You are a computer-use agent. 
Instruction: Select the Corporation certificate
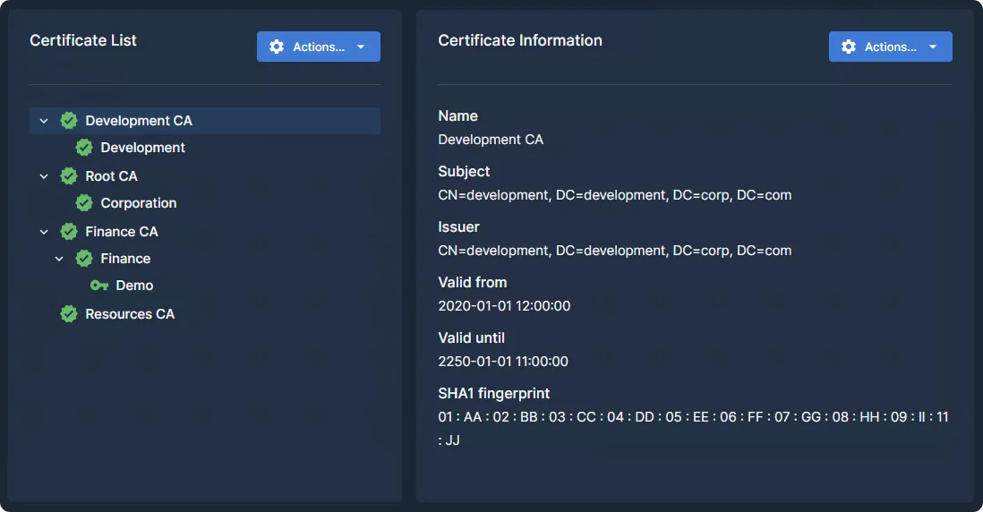(139, 203)
